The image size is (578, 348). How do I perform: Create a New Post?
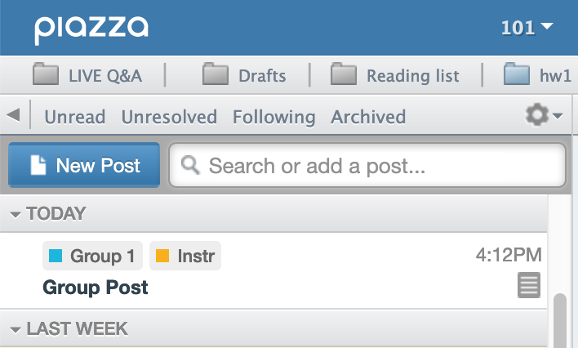click(84, 165)
